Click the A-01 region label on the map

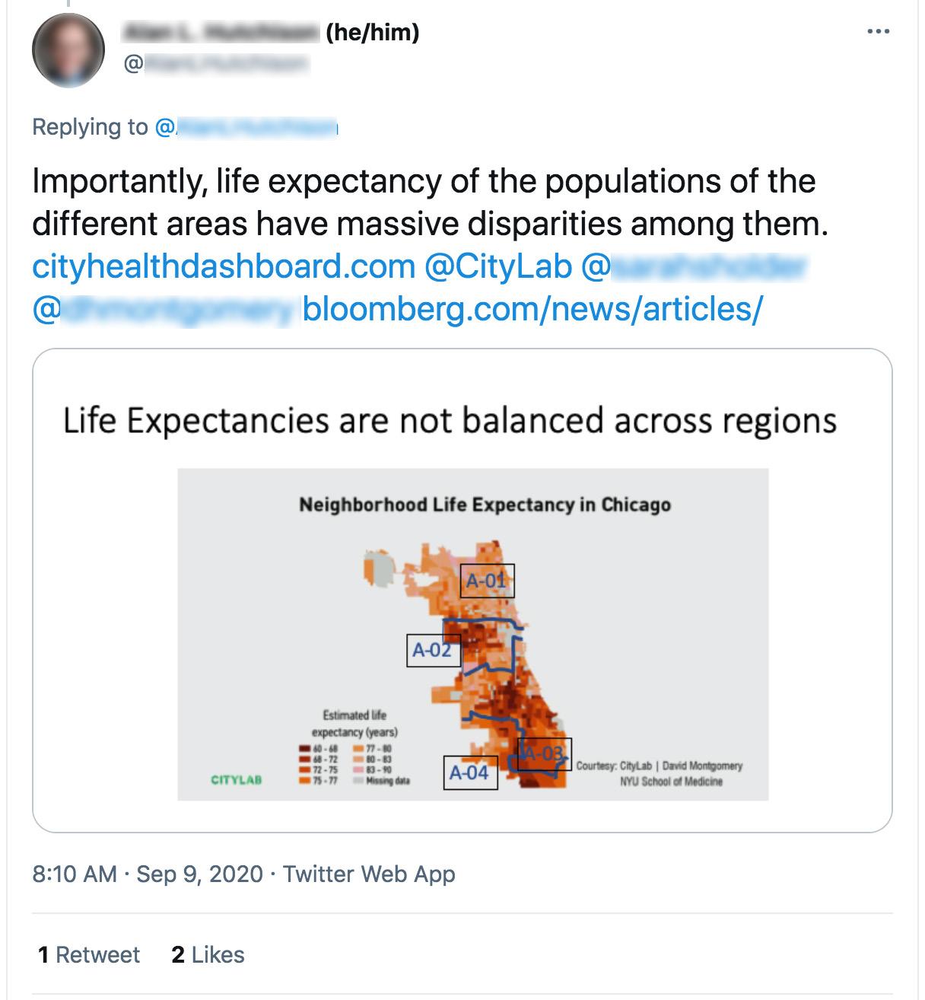point(487,581)
